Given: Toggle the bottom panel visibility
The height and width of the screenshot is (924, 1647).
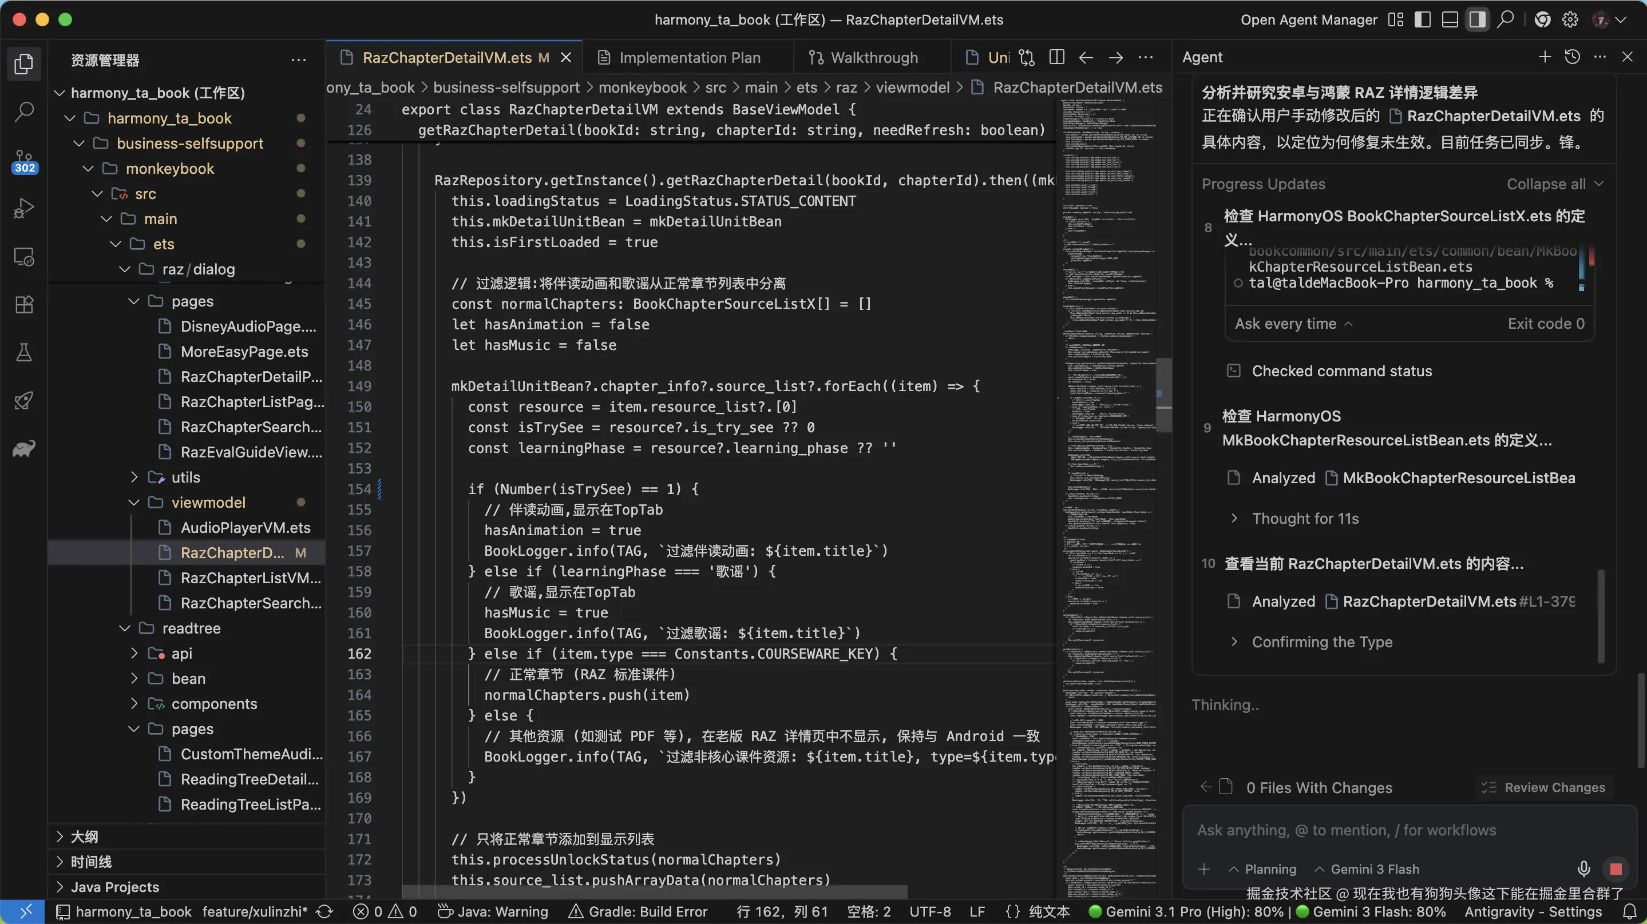Looking at the screenshot, I should click(1450, 19).
